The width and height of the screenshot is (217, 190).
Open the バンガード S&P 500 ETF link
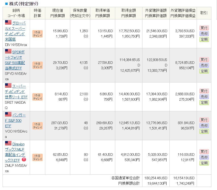[15, 121]
